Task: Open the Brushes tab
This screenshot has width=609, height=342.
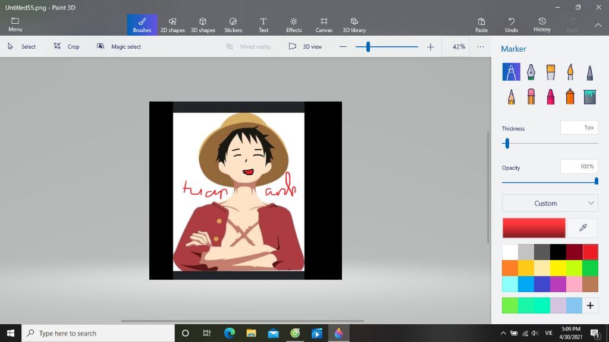Action: [x=142, y=25]
